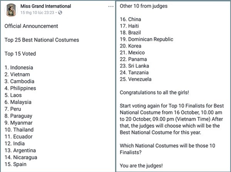231x172 pixels.
Task: Click the Thailand entry ranked tenth
Action: pyautogui.click(x=19, y=130)
